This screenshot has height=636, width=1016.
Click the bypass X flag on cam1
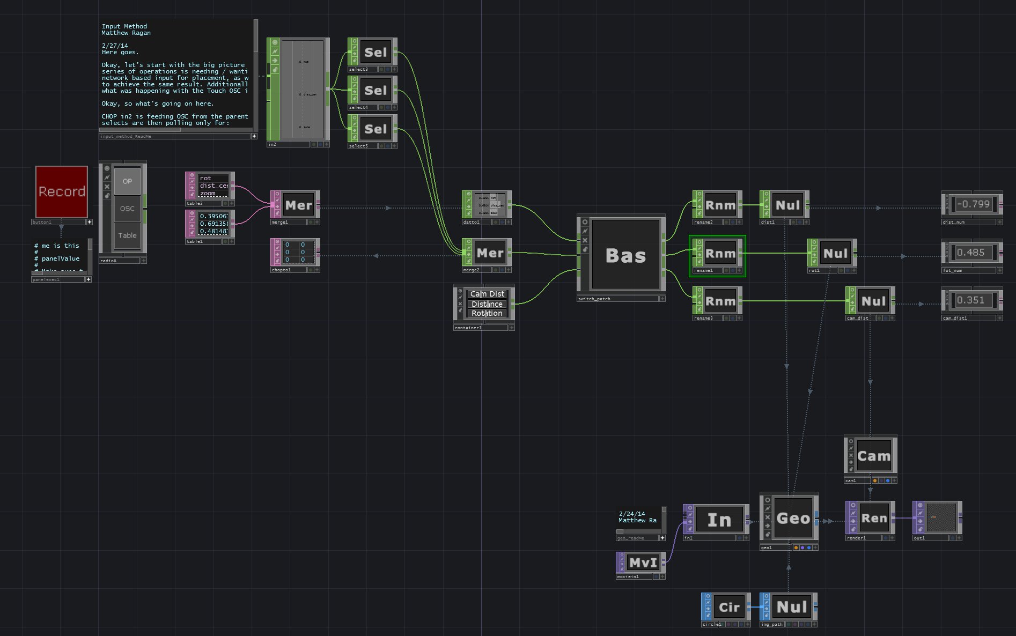click(851, 455)
